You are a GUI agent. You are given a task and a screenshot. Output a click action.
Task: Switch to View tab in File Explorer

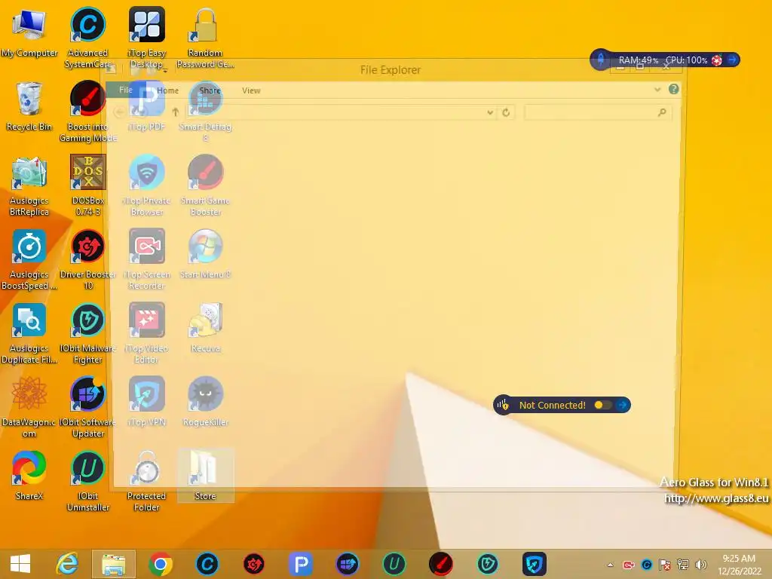click(x=251, y=90)
